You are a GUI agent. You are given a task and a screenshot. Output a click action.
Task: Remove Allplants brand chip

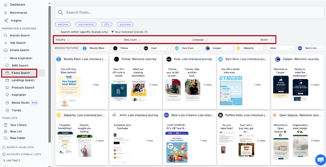click(260, 48)
